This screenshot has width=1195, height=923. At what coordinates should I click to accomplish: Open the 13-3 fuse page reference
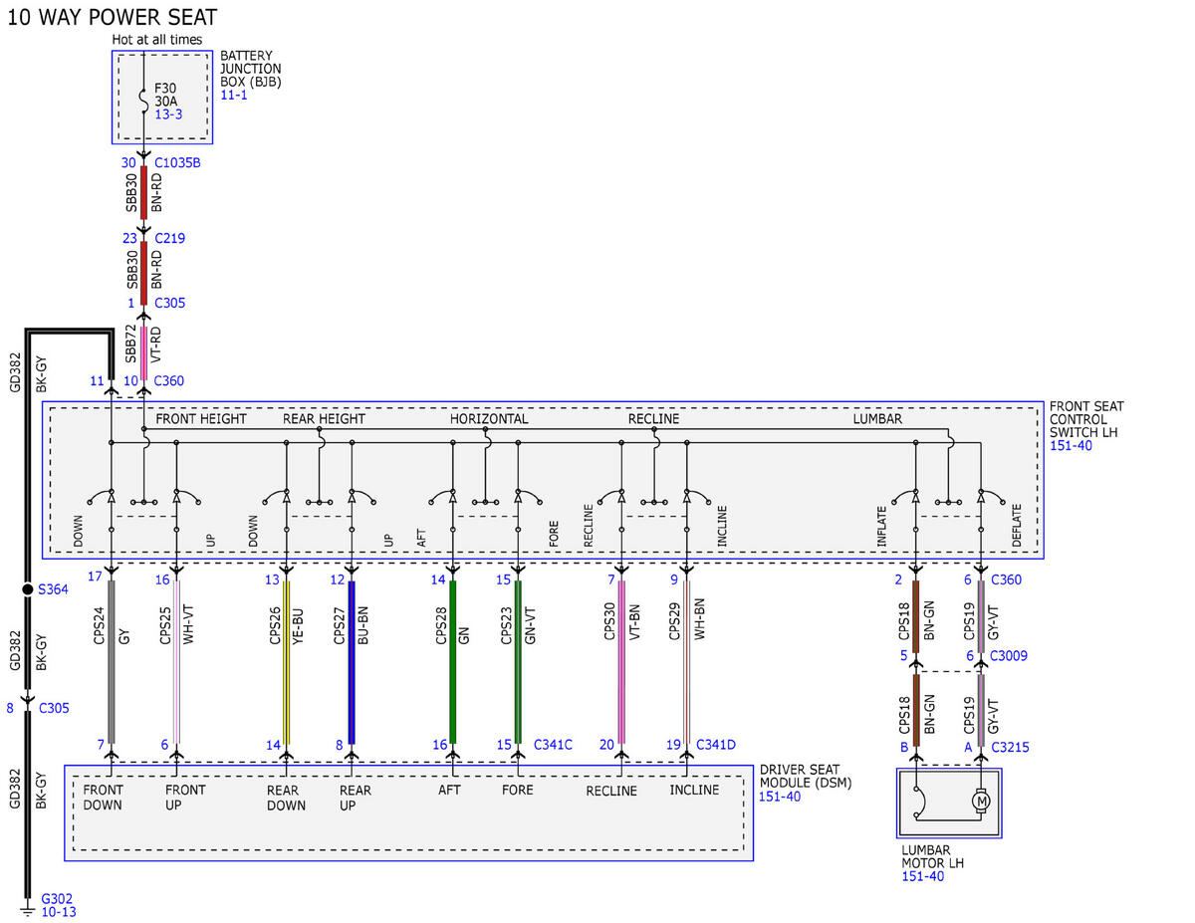pyautogui.click(x=168, y=115)
